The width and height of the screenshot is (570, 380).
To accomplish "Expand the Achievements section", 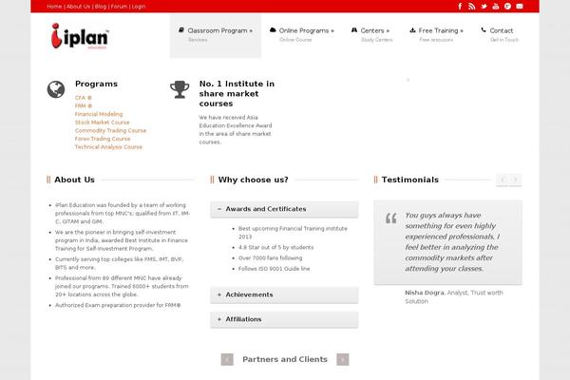I will tap(284, 294).
